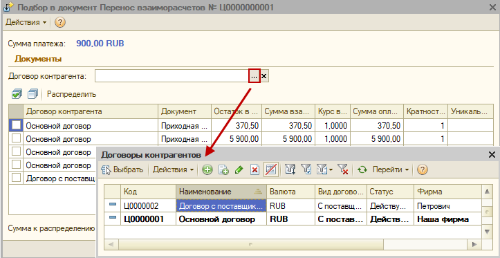Click Договор контрагента input field
Viewport: 500px width, 258px height.
(x=172, y=76)
